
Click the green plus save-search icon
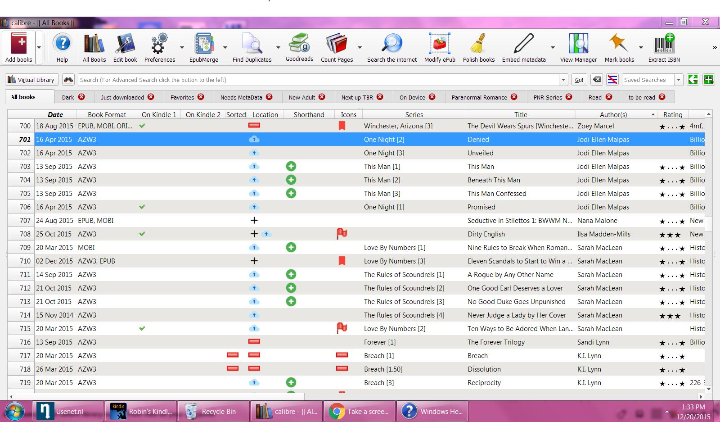pyautogui.click(x=709, y=80)
